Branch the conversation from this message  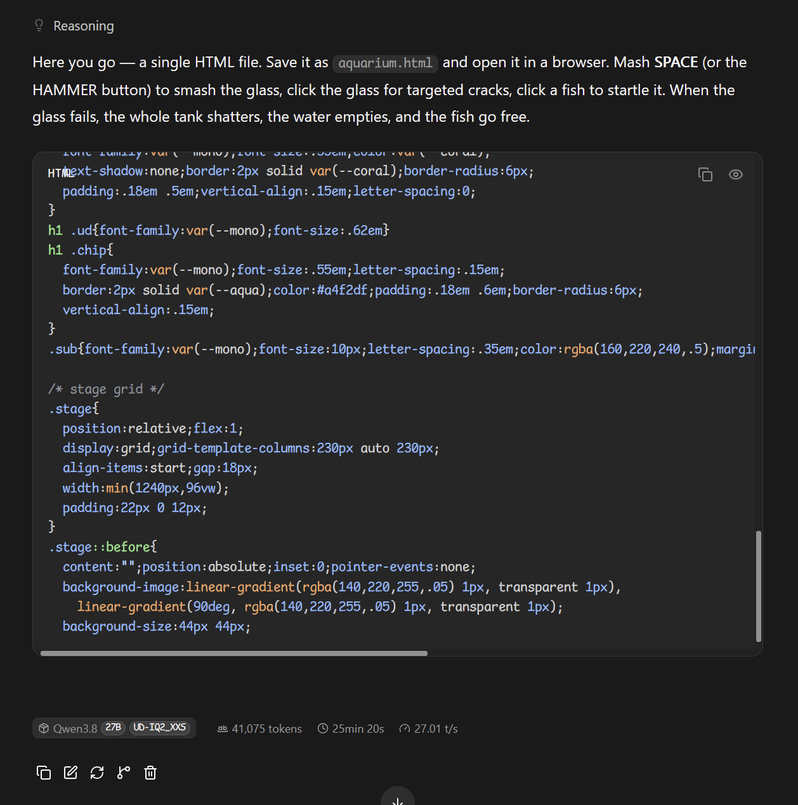click(124, 773)
